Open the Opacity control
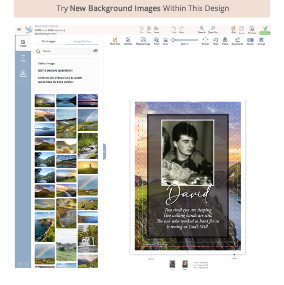 (250, 40)
